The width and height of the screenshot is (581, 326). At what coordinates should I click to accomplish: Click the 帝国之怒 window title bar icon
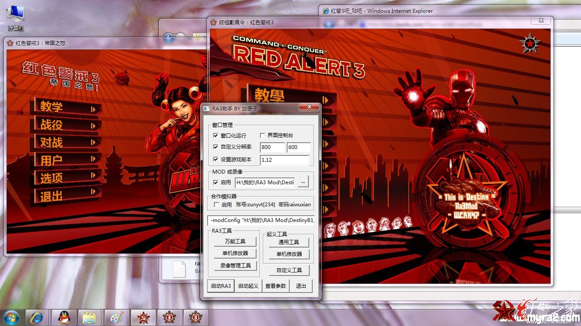point(10,43)
